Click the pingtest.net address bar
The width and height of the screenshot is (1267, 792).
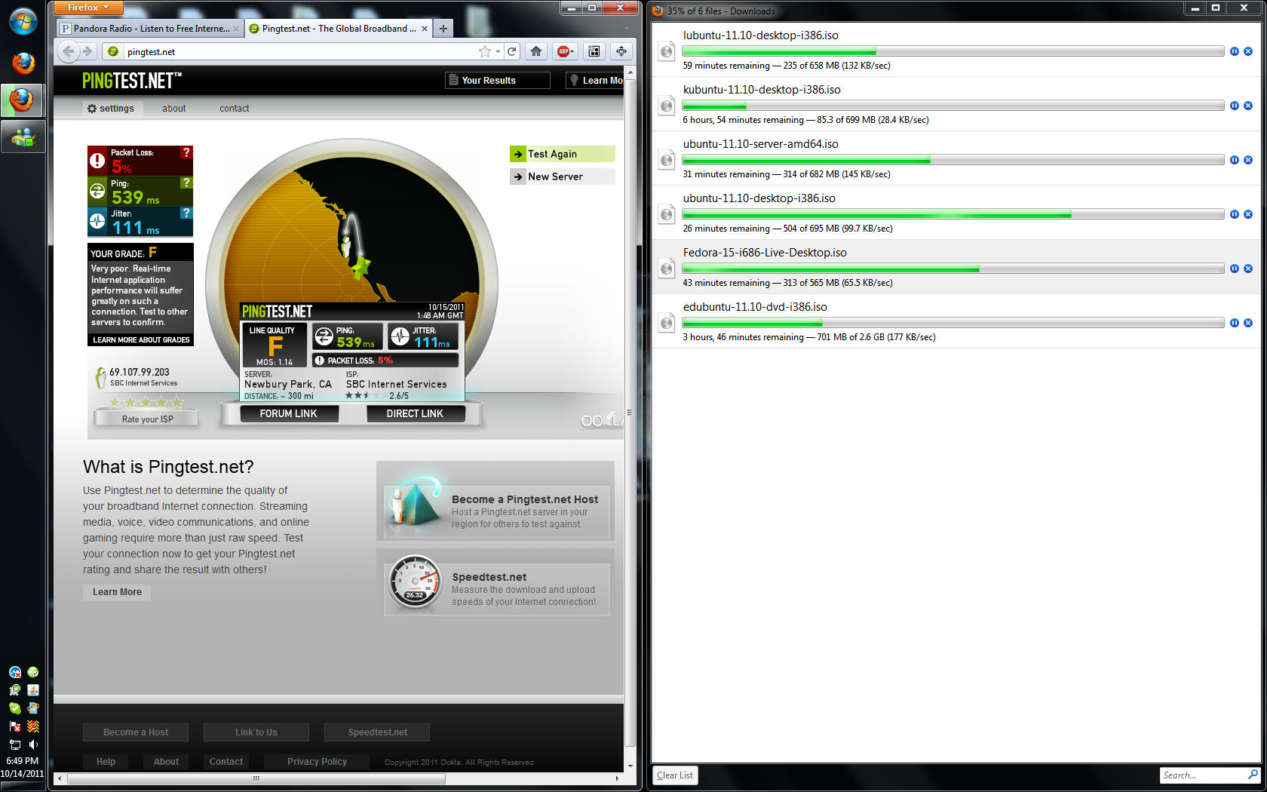point(302,51)
